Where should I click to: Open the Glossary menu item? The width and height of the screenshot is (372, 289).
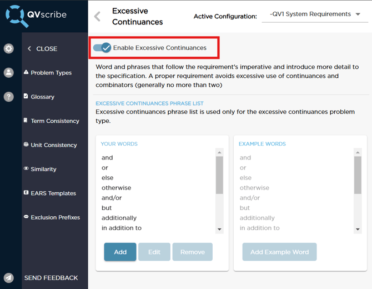(42, 97)
